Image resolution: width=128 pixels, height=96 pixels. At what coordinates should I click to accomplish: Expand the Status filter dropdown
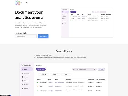tap(55, 74)
